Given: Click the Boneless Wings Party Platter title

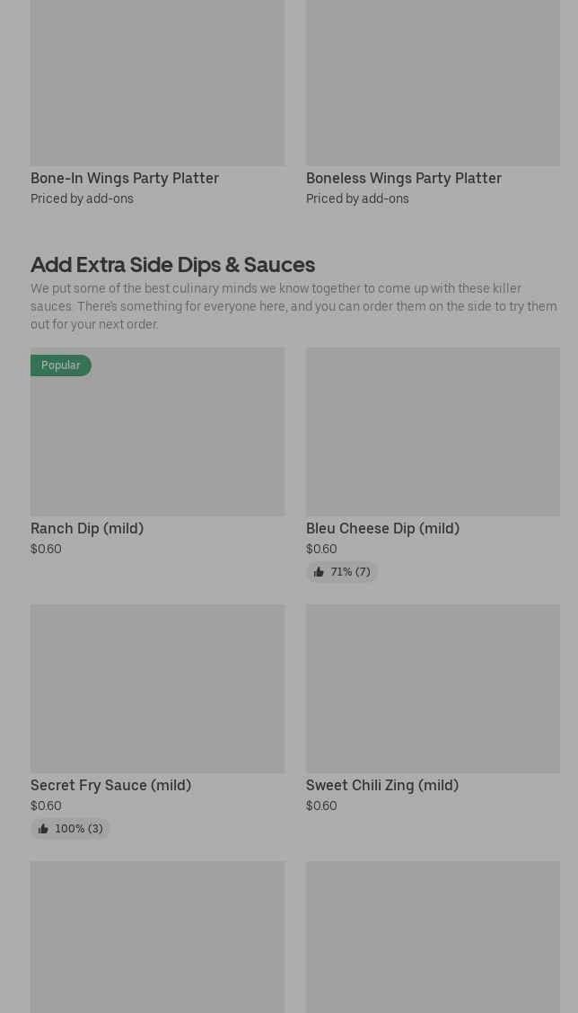Looking at the screenshot, I should (404, 178).
